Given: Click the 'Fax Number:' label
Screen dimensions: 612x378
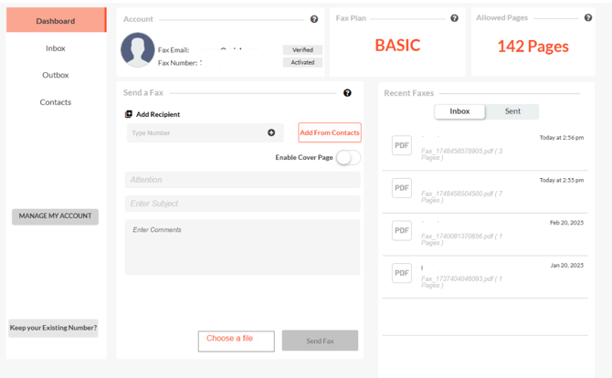Looking at the screenshot, I should point(177,63).
